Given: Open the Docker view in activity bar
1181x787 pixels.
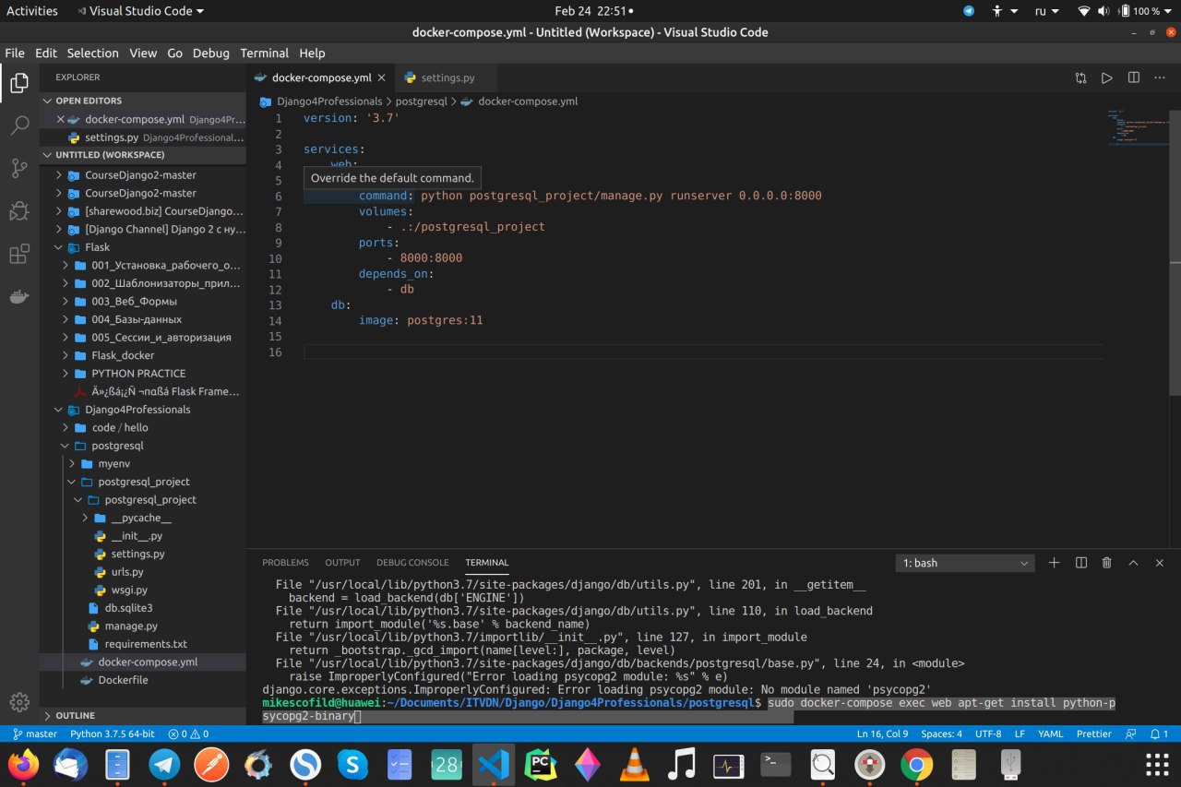Looking at the screenshot, I should tap(19, 296).
